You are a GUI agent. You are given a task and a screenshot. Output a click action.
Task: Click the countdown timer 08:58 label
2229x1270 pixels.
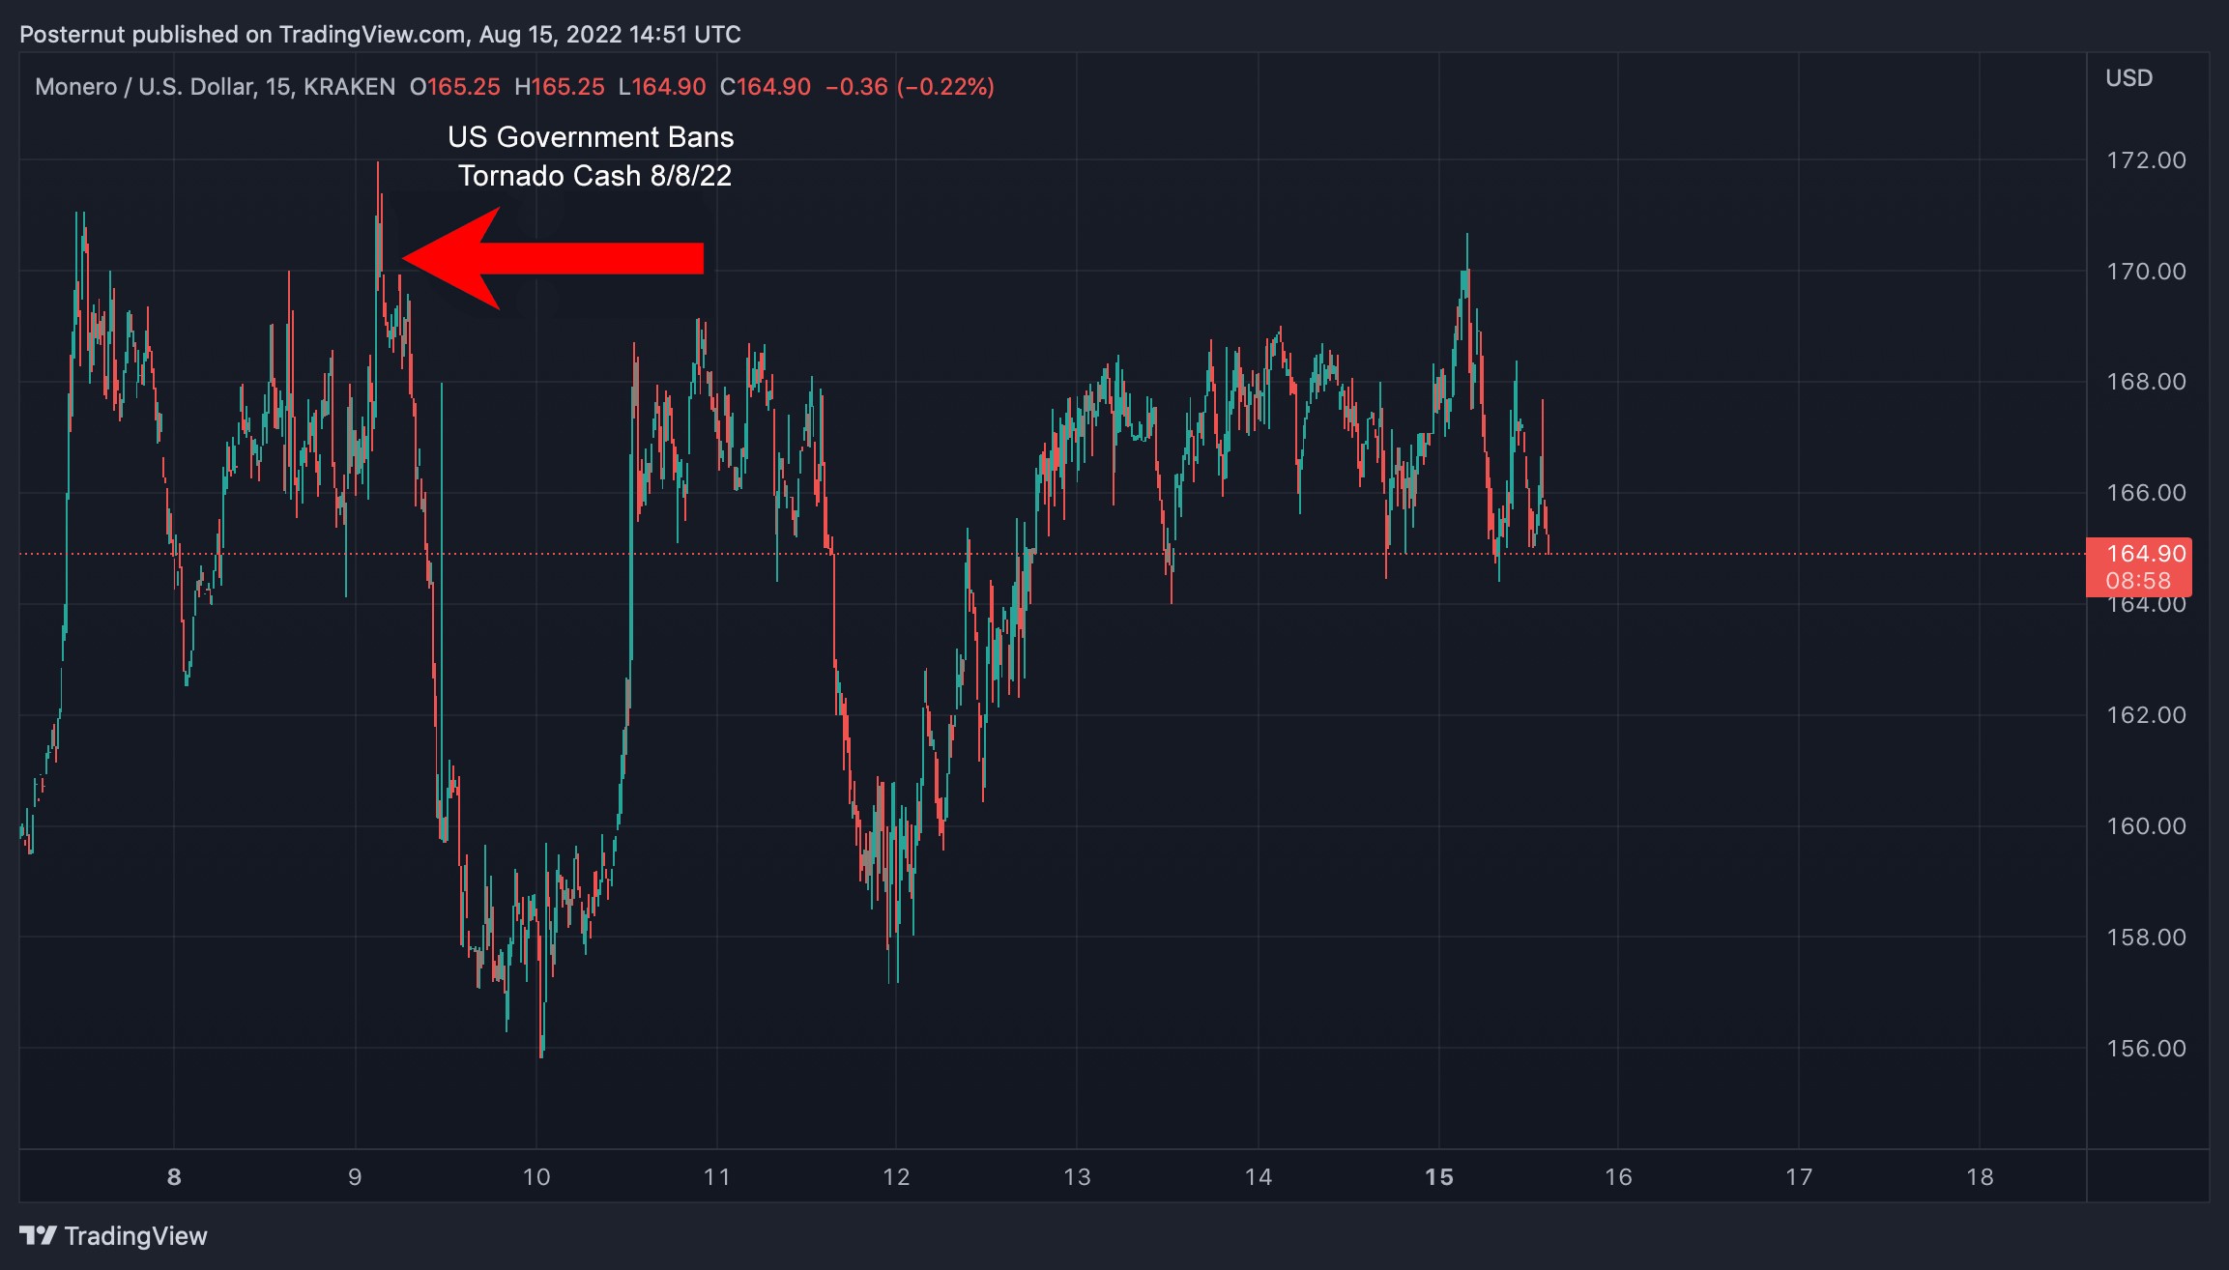tap(2138, 581)
